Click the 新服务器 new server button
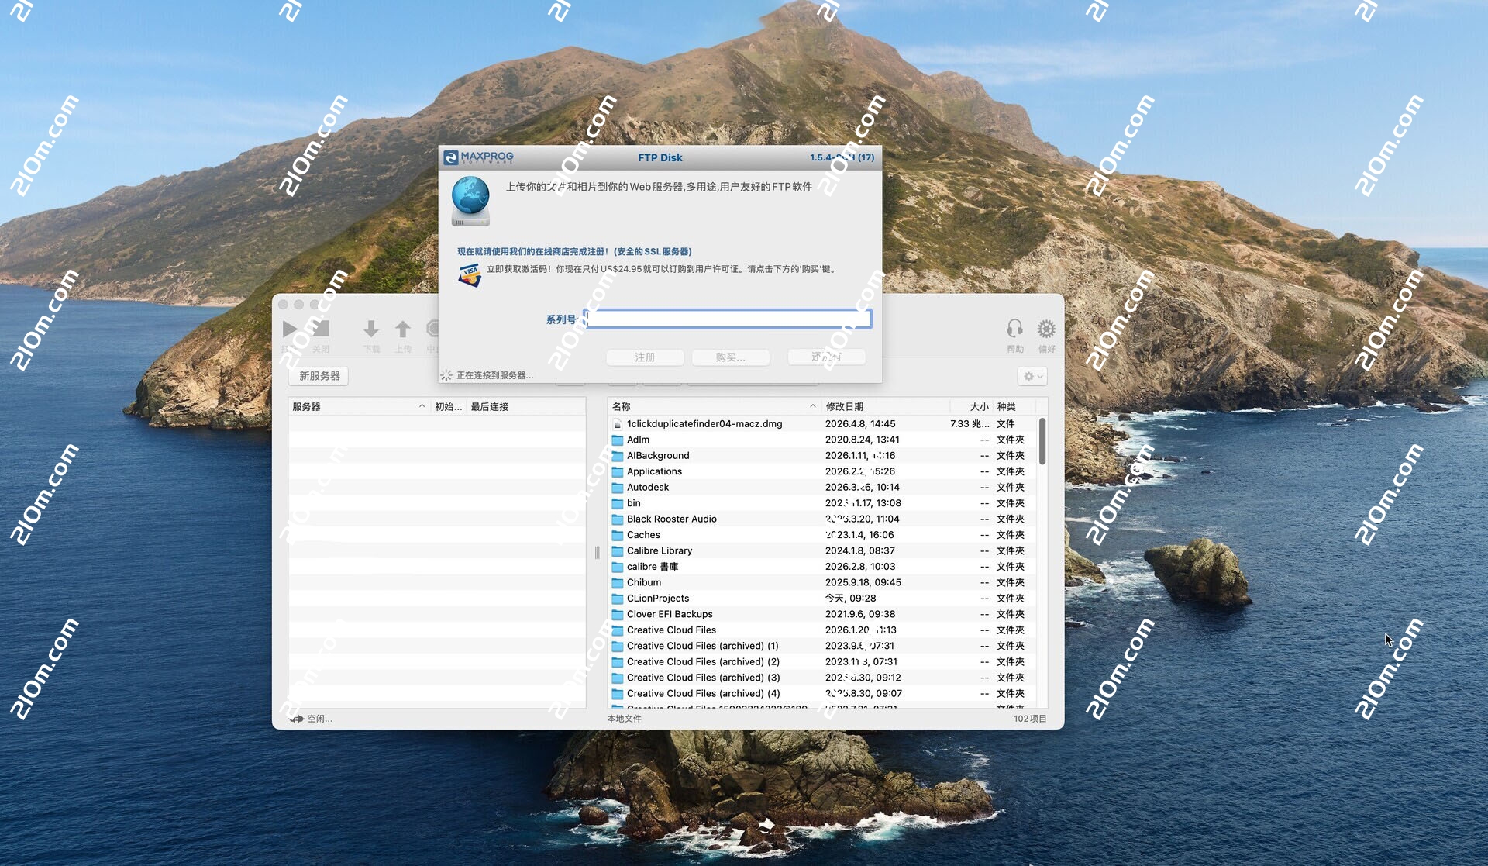The width and height of the screenshot is (1488, 866). [x=319, y=376]
